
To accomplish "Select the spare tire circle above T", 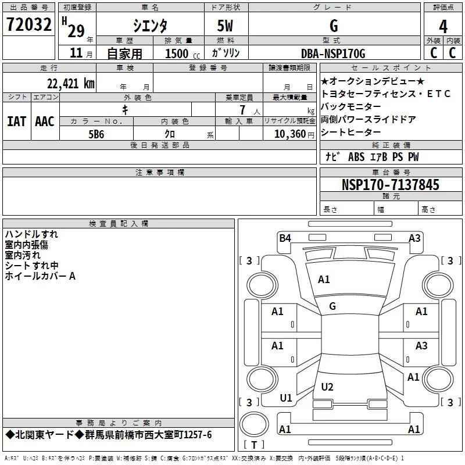I will point(254,424).
